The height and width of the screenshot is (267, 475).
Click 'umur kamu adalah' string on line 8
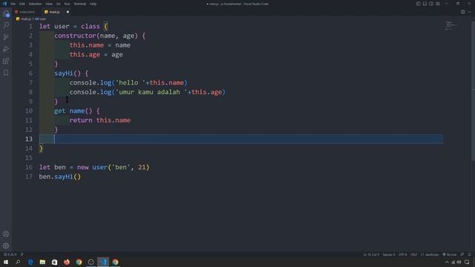click(x=151, y=92)
